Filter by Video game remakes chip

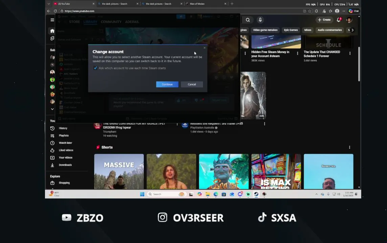pos(265,30)
